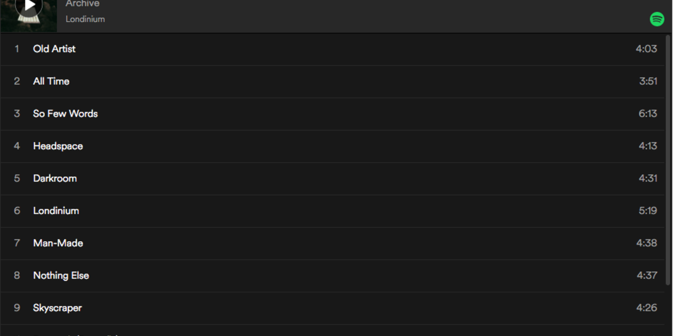Start the Darkroom track
673x336 pixels.
(55, 179)
